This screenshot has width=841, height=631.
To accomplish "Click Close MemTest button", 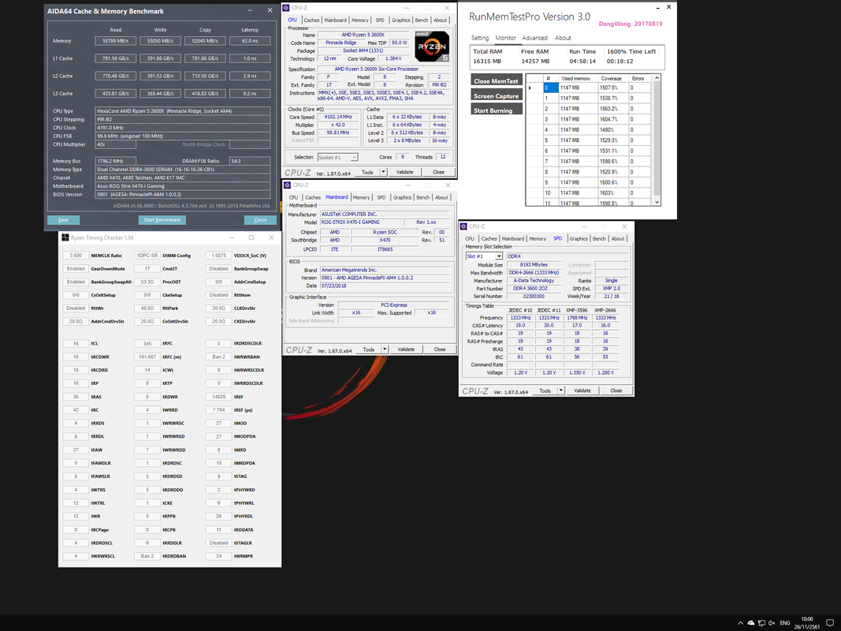I will pos(496,81).
